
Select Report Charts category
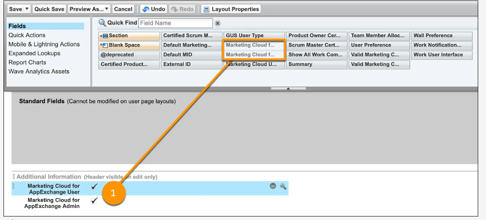pos(27,62)
